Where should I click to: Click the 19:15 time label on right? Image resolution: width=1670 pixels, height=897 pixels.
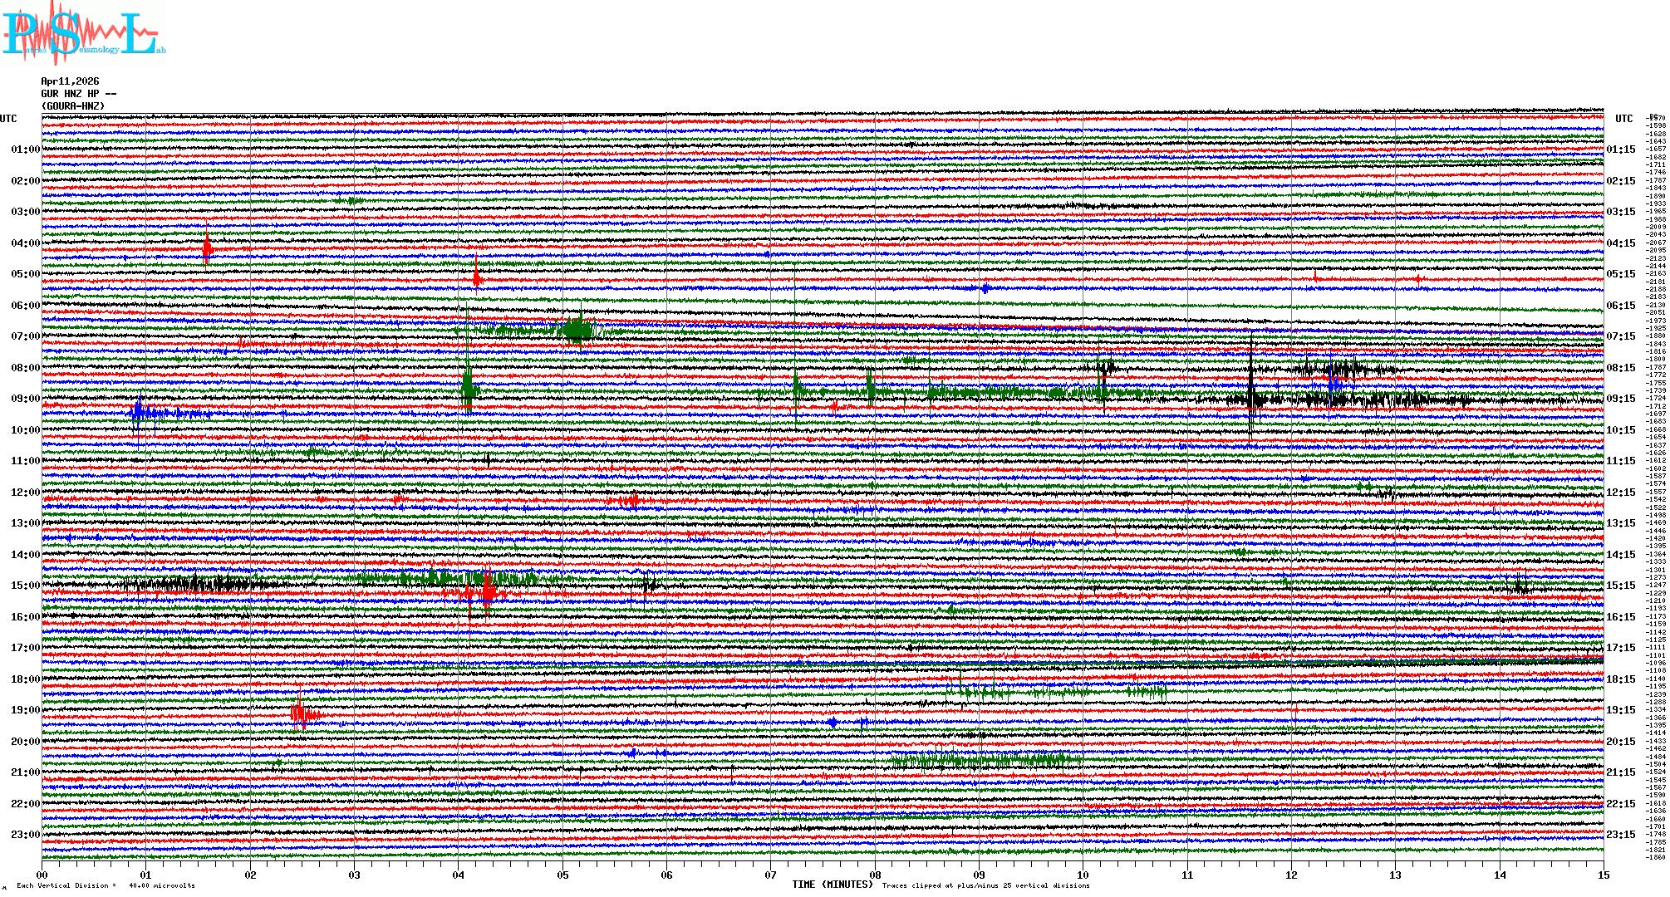pos(1620,710)
